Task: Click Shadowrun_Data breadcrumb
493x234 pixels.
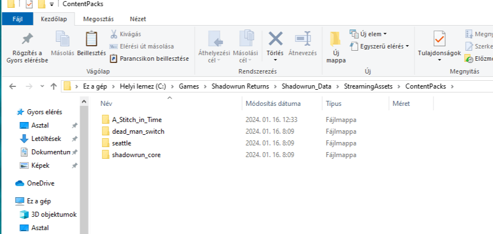Action: (307, 86)
